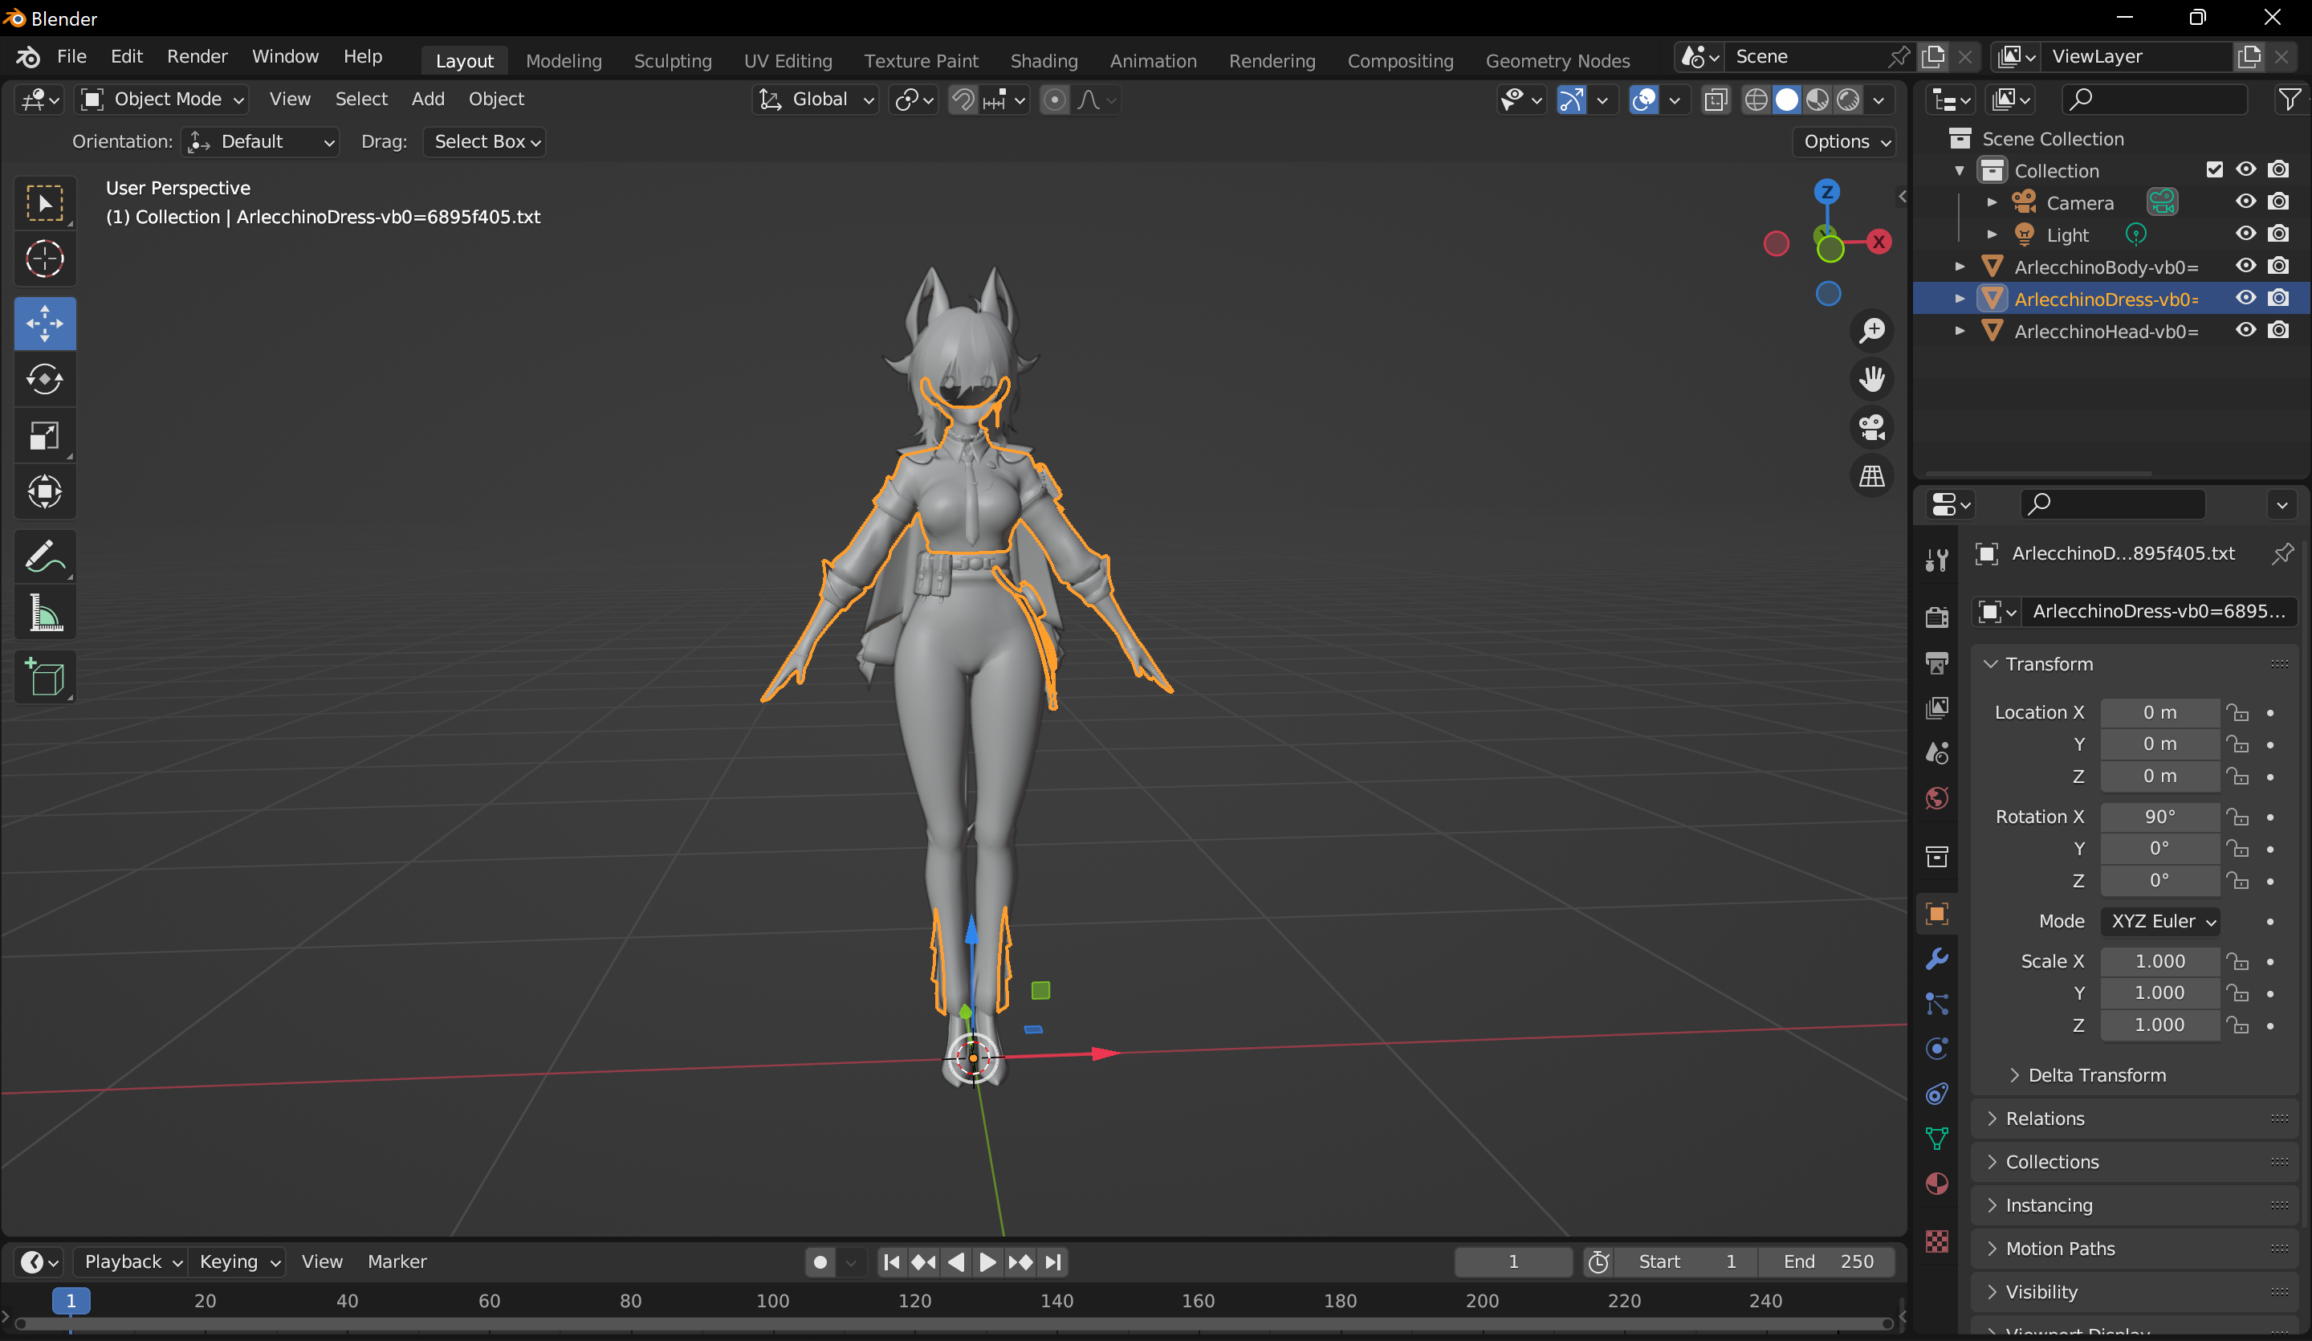Viewport: 2312px width, 1341px height.
Task: Expand ArlecchinoBody in outliner tree
Action: tap(1960, 267)
